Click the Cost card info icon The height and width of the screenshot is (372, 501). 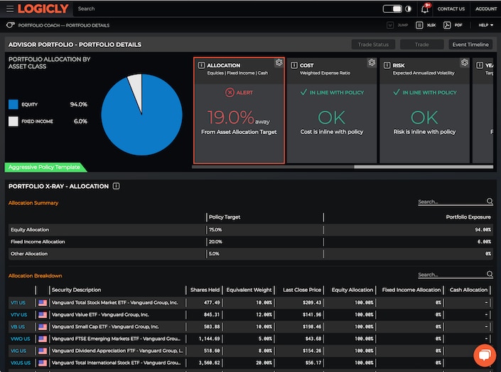point(294,65)
